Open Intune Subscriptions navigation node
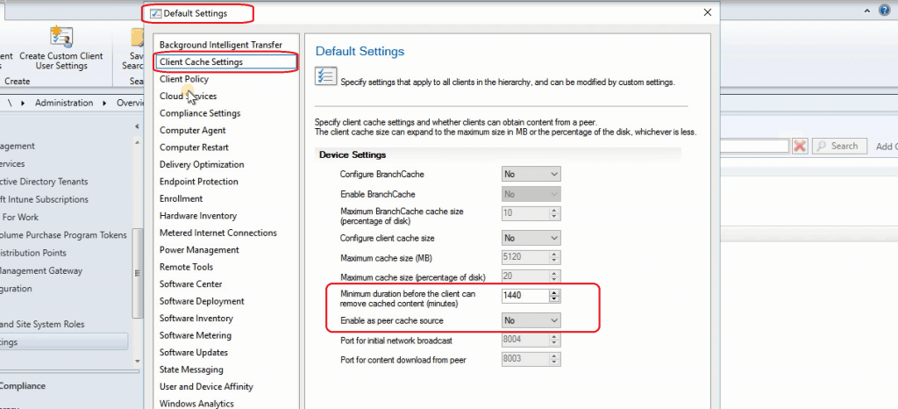 (44, 199)
